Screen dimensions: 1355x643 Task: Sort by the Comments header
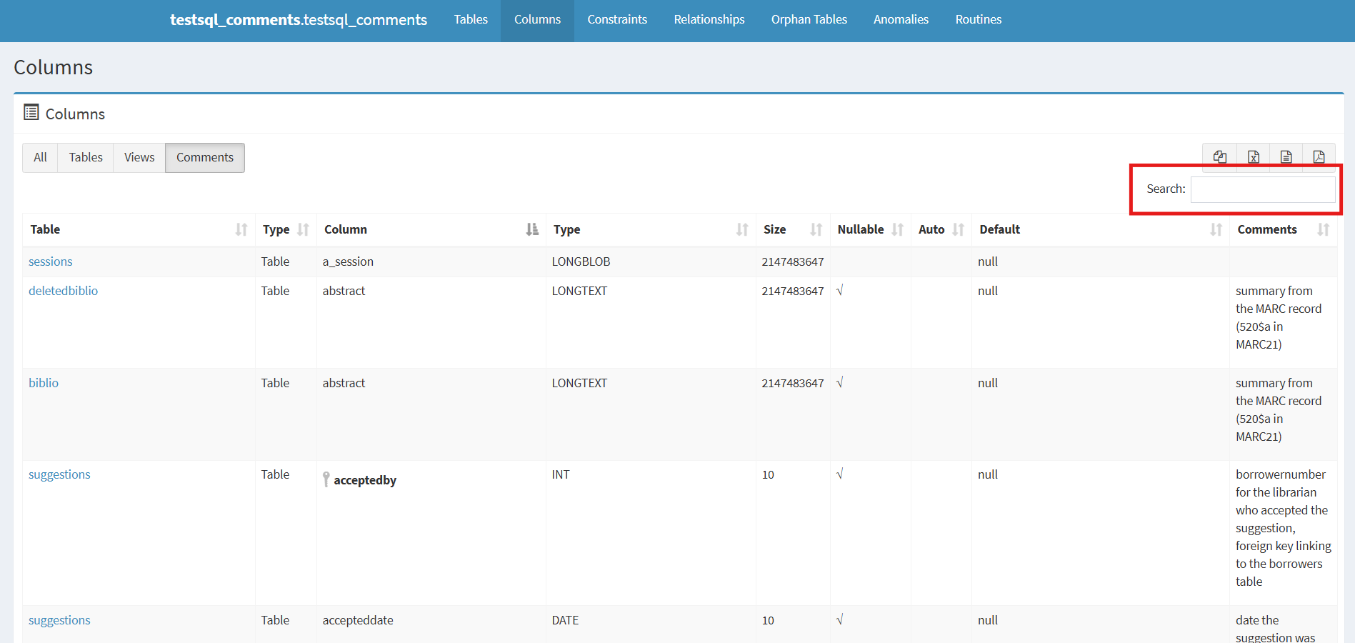coord(1284,229)
